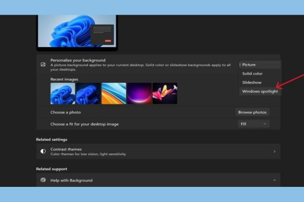Image resolution: width=304 pixels, height=202 pixels.
Task: Select the dark blue bloom recent image
Action: (x=88, y=93)
